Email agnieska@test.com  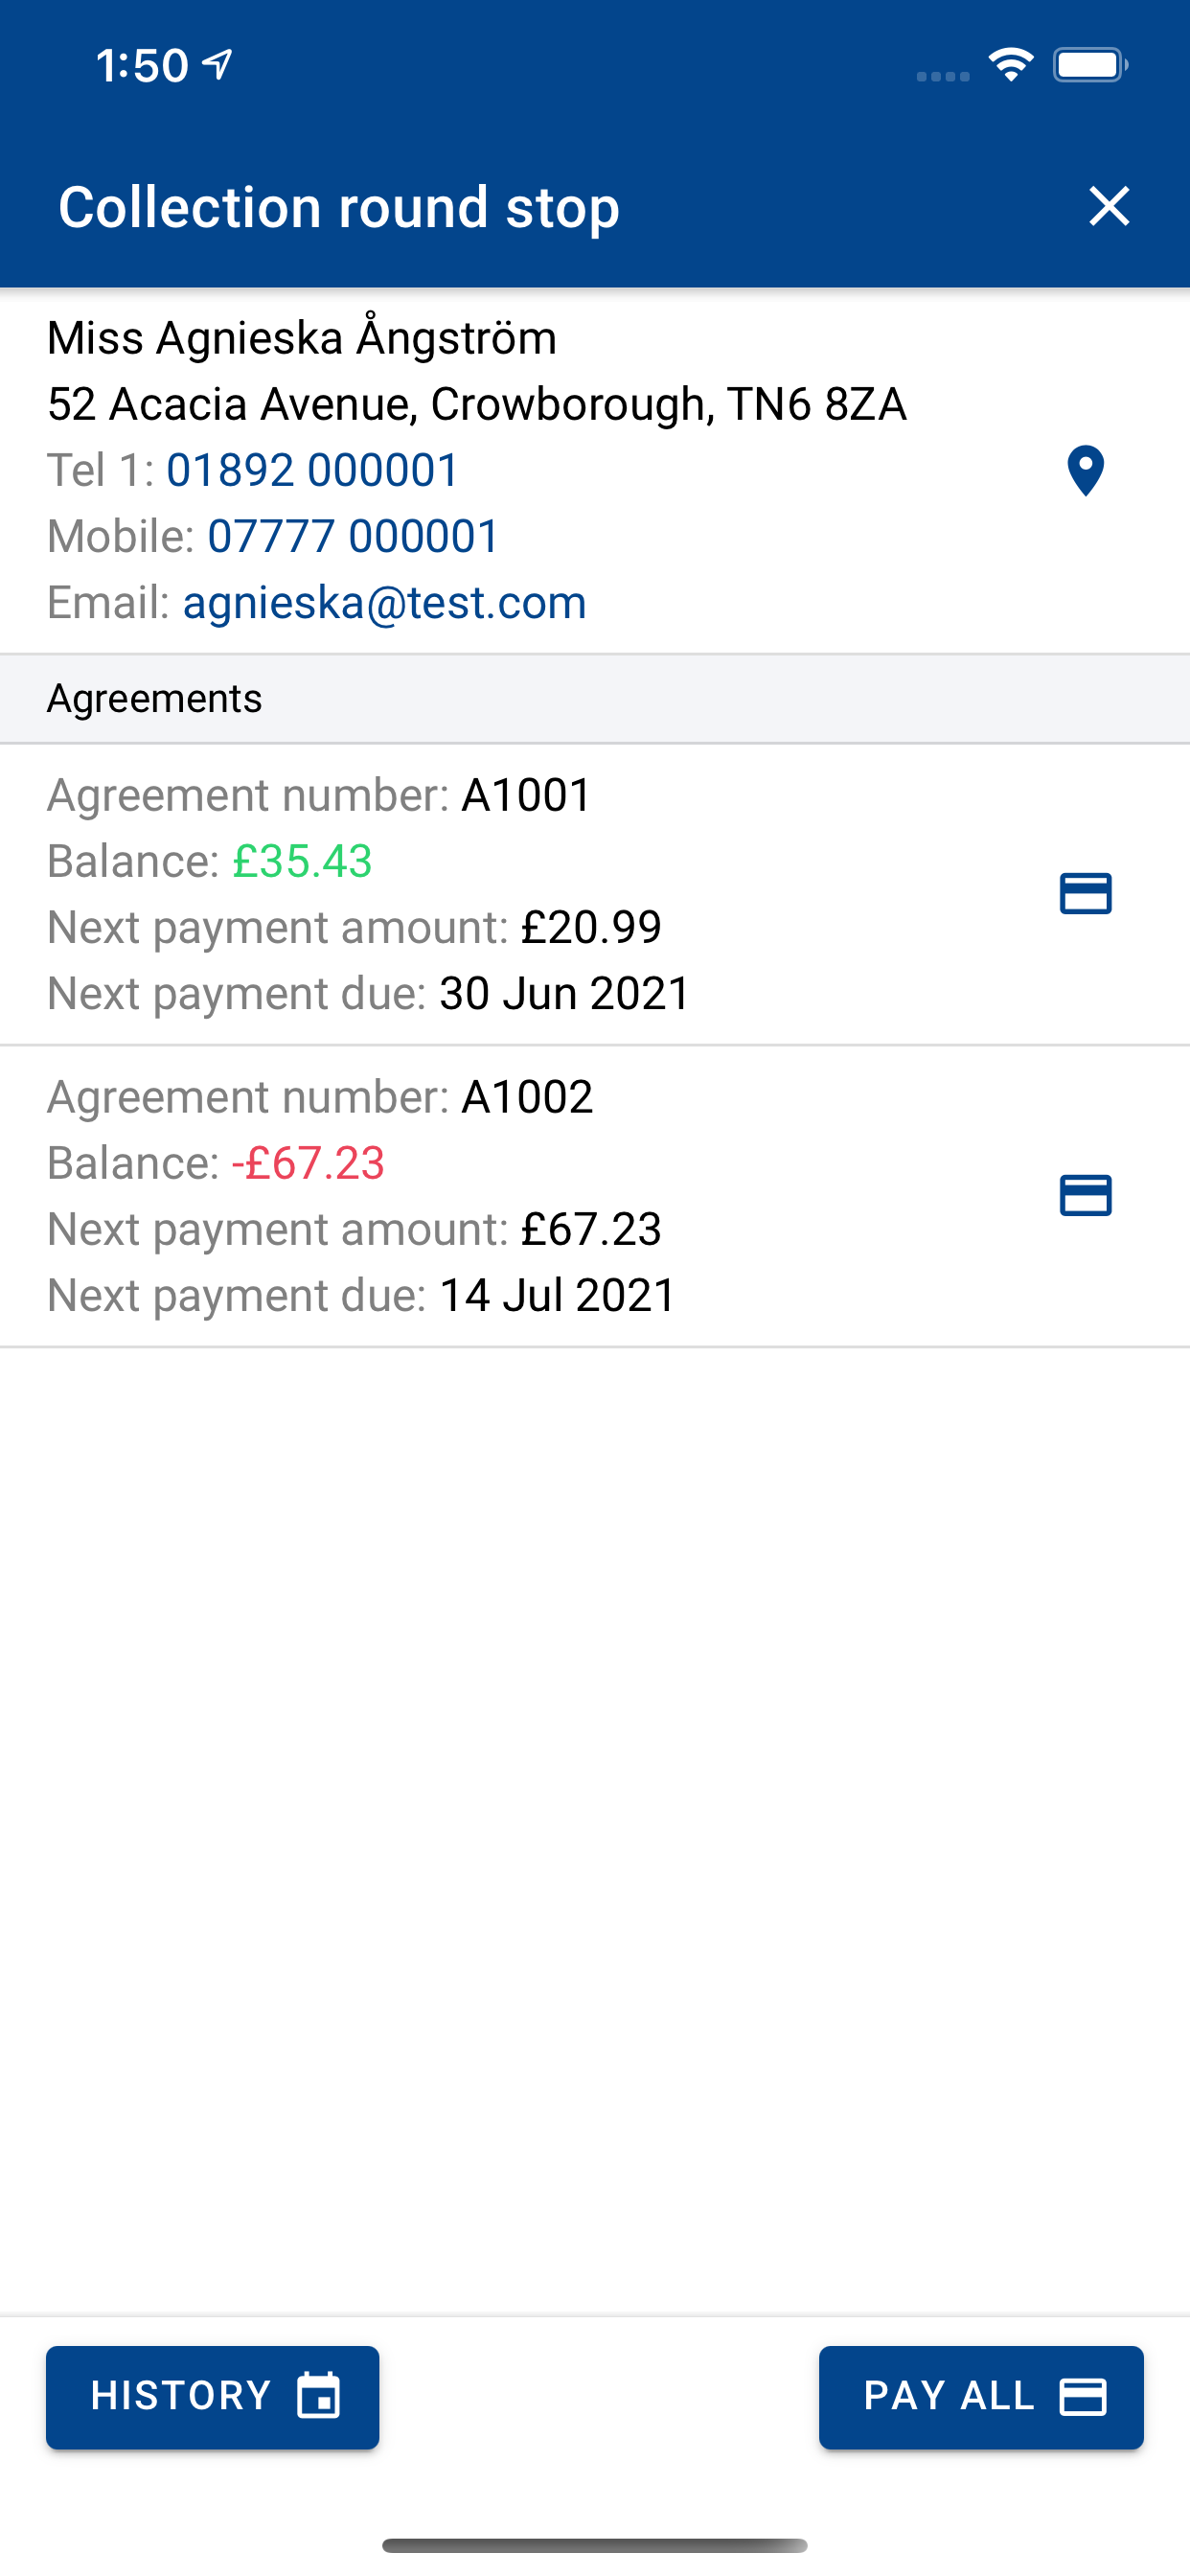coord(384,602)
